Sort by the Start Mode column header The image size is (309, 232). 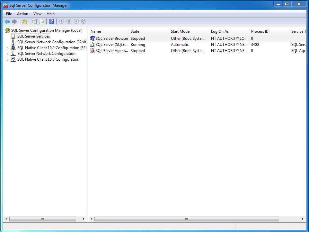click(189, 31)
